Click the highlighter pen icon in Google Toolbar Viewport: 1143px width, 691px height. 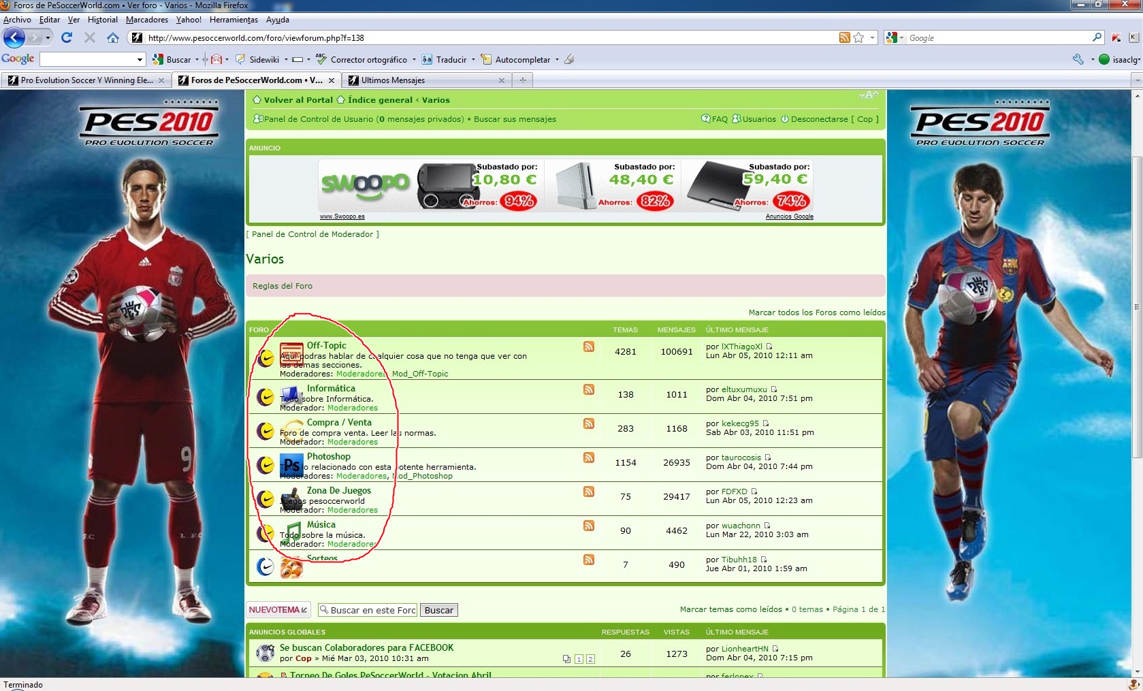(569, 59)
